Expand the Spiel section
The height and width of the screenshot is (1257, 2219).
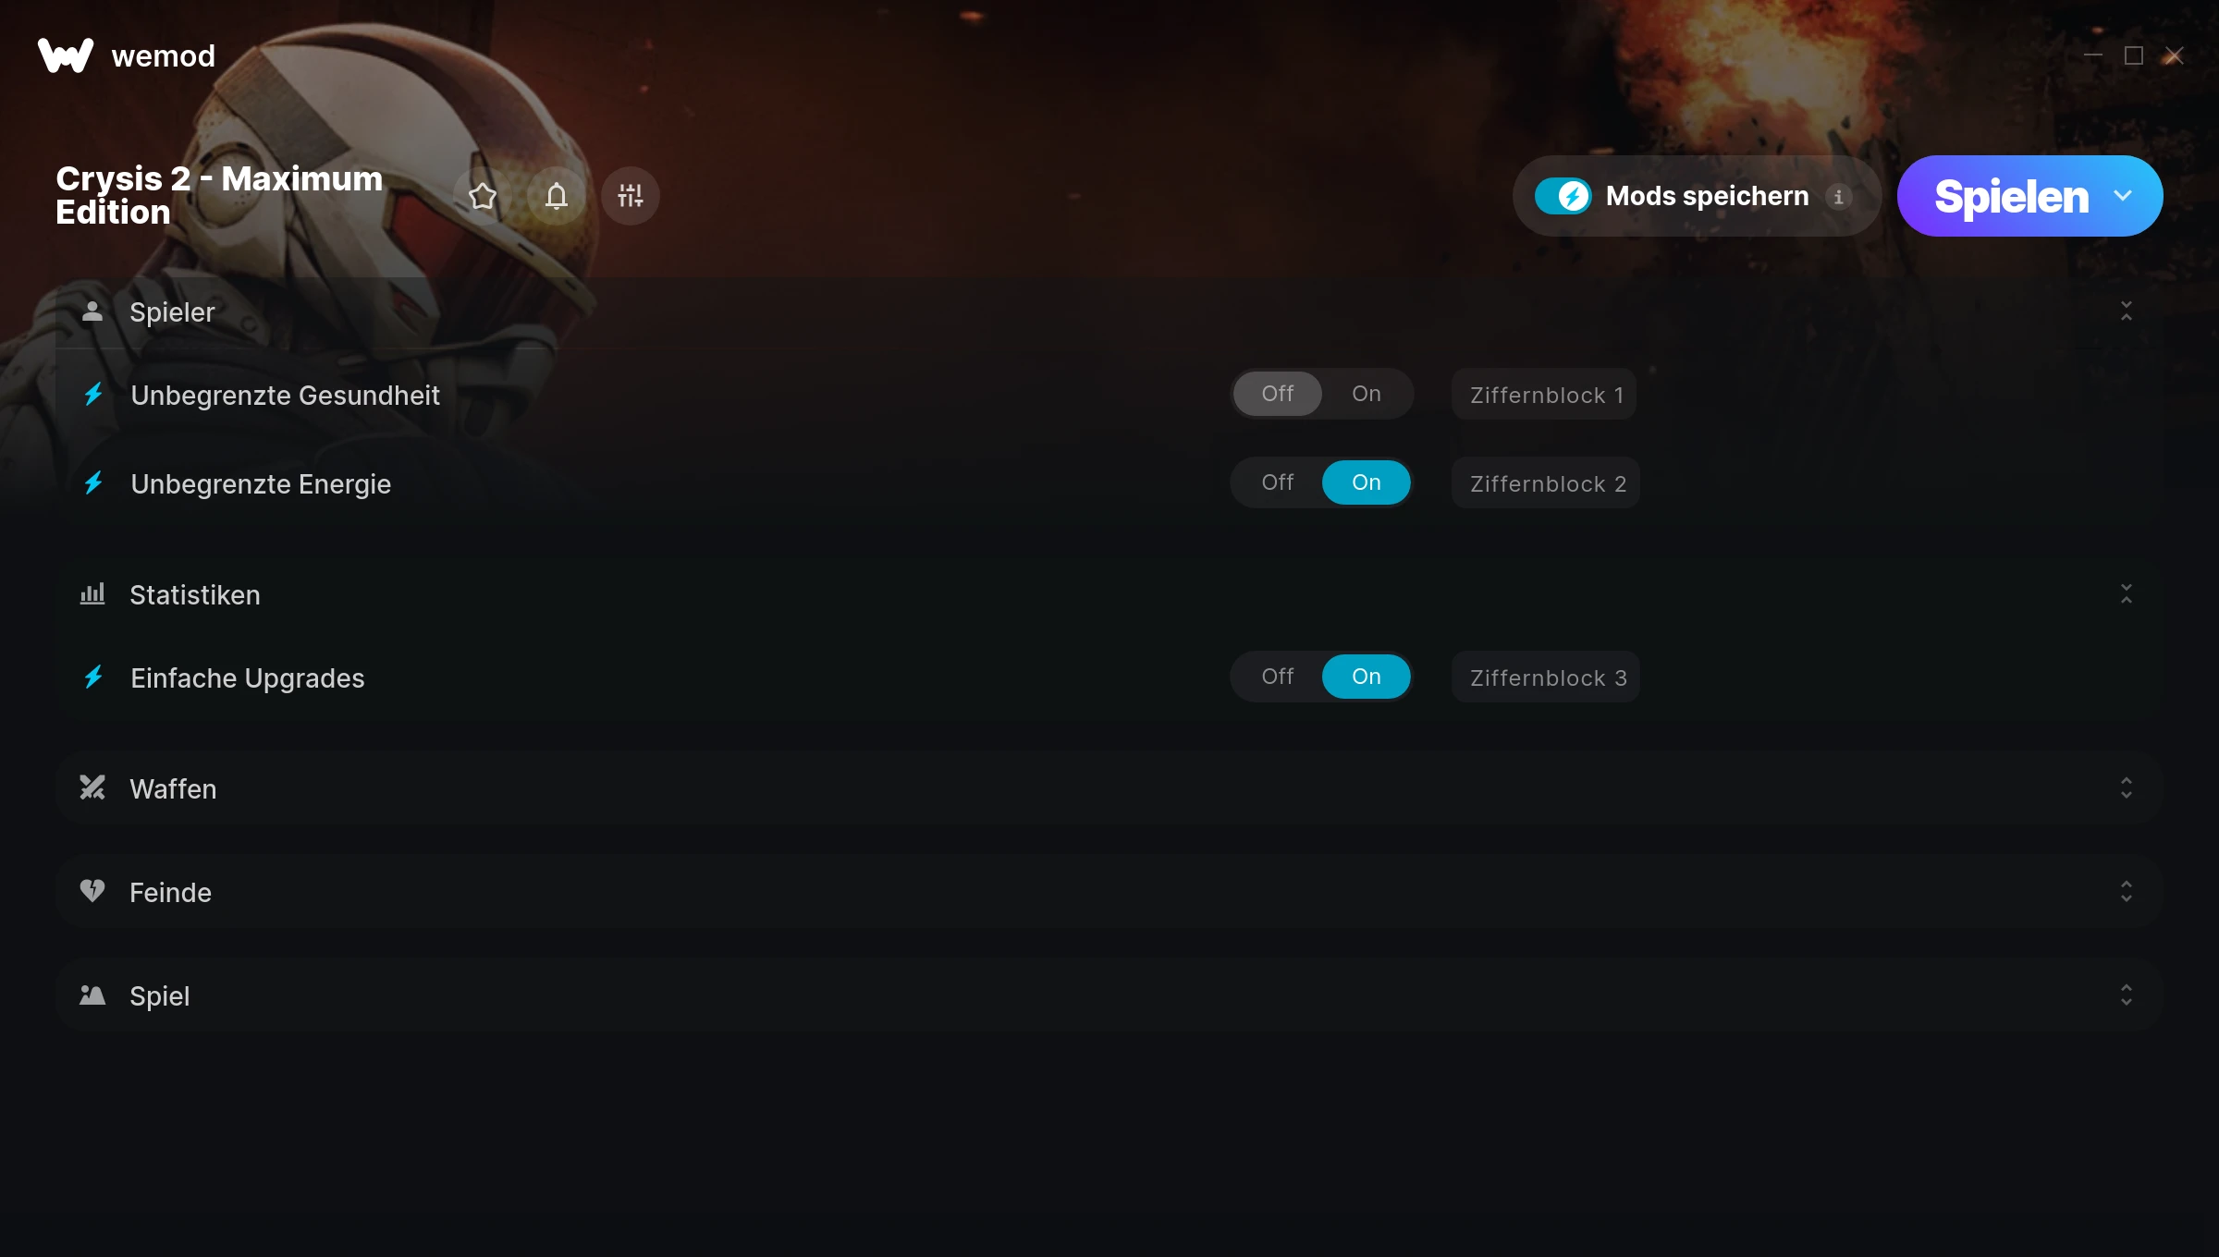pyautogui.click(x=2127, y=995)
